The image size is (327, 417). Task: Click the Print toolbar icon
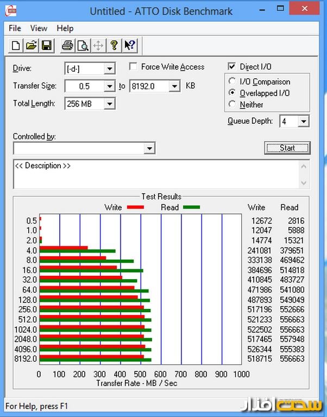click(67, 46)
